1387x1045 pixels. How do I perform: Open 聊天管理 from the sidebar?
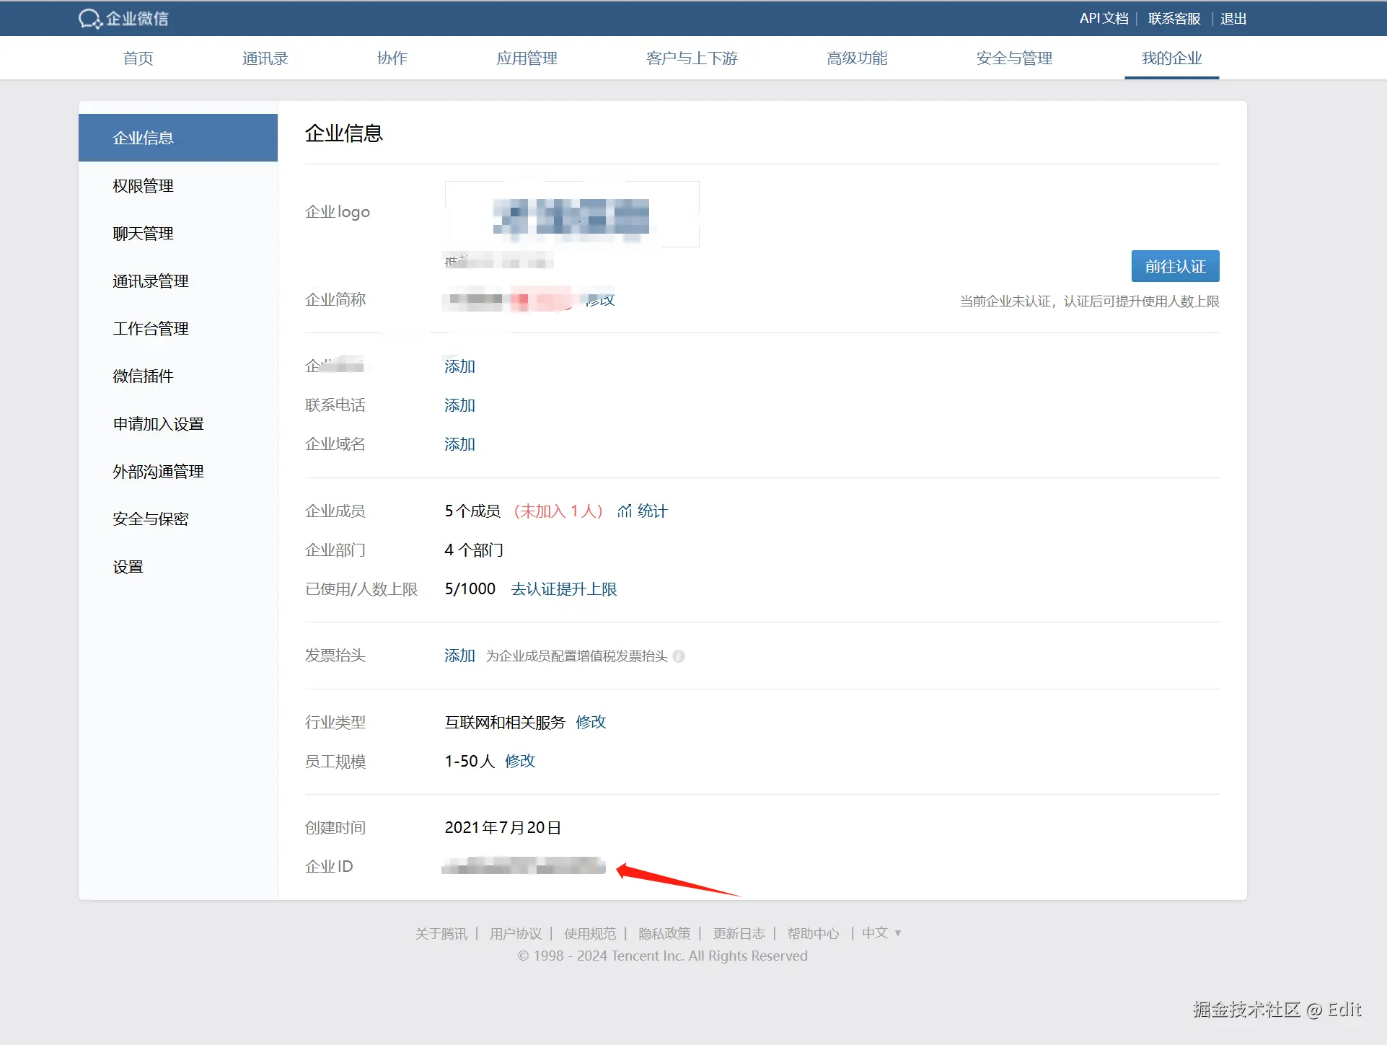tap(142, 233)
